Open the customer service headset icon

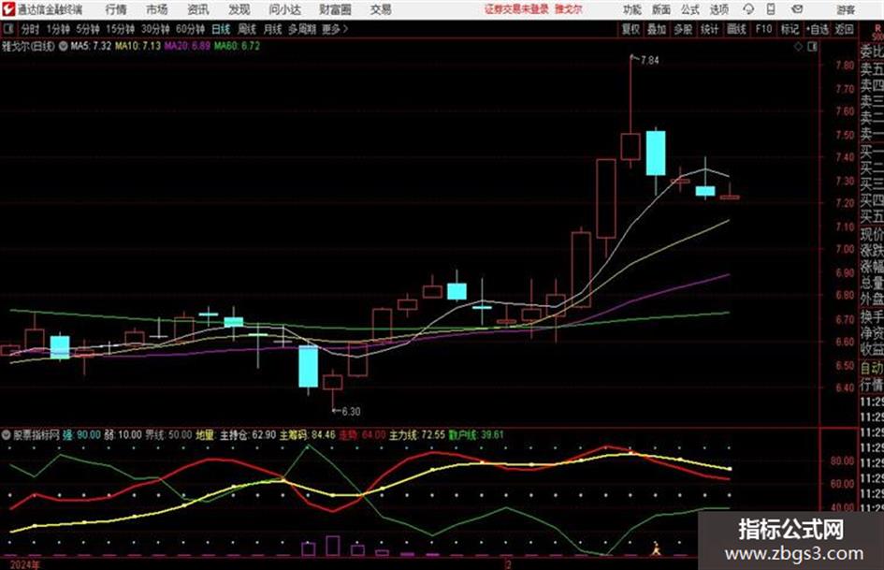(748, 9)
